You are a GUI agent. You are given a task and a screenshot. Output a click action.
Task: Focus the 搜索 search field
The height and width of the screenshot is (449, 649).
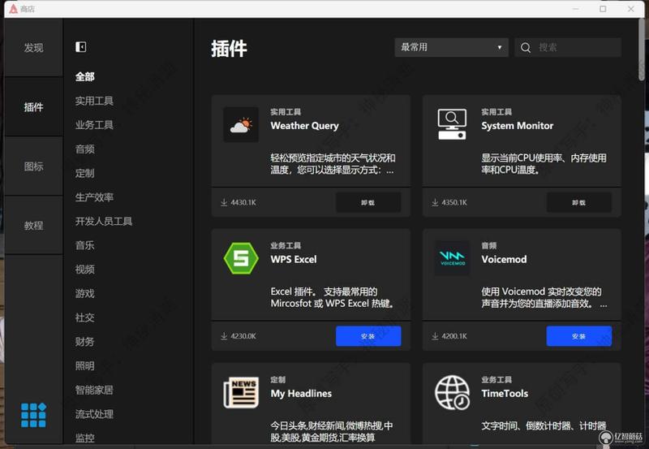click(x=568, y=47)
